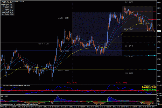Click the QQE Current Timeframe indicator label

coord(15,85)
